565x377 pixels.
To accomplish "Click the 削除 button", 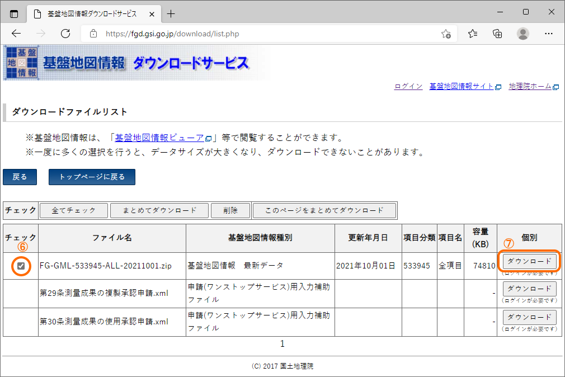I will (230, 210).
